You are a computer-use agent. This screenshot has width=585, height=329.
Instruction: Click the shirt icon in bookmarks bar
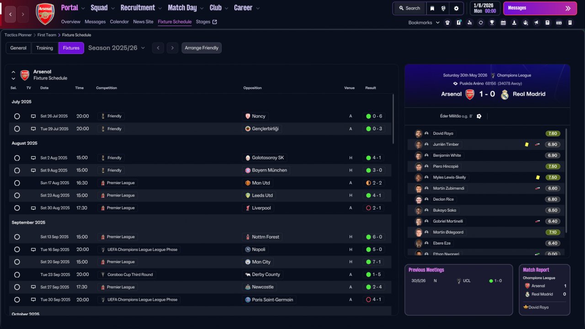(x=447, y=22)
